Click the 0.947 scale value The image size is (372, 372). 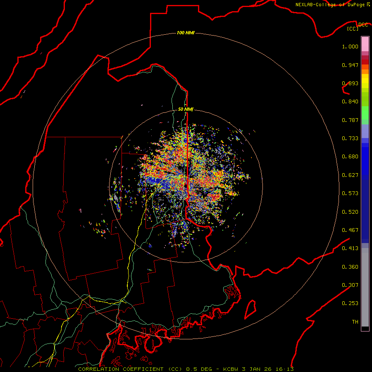(350, 65)
